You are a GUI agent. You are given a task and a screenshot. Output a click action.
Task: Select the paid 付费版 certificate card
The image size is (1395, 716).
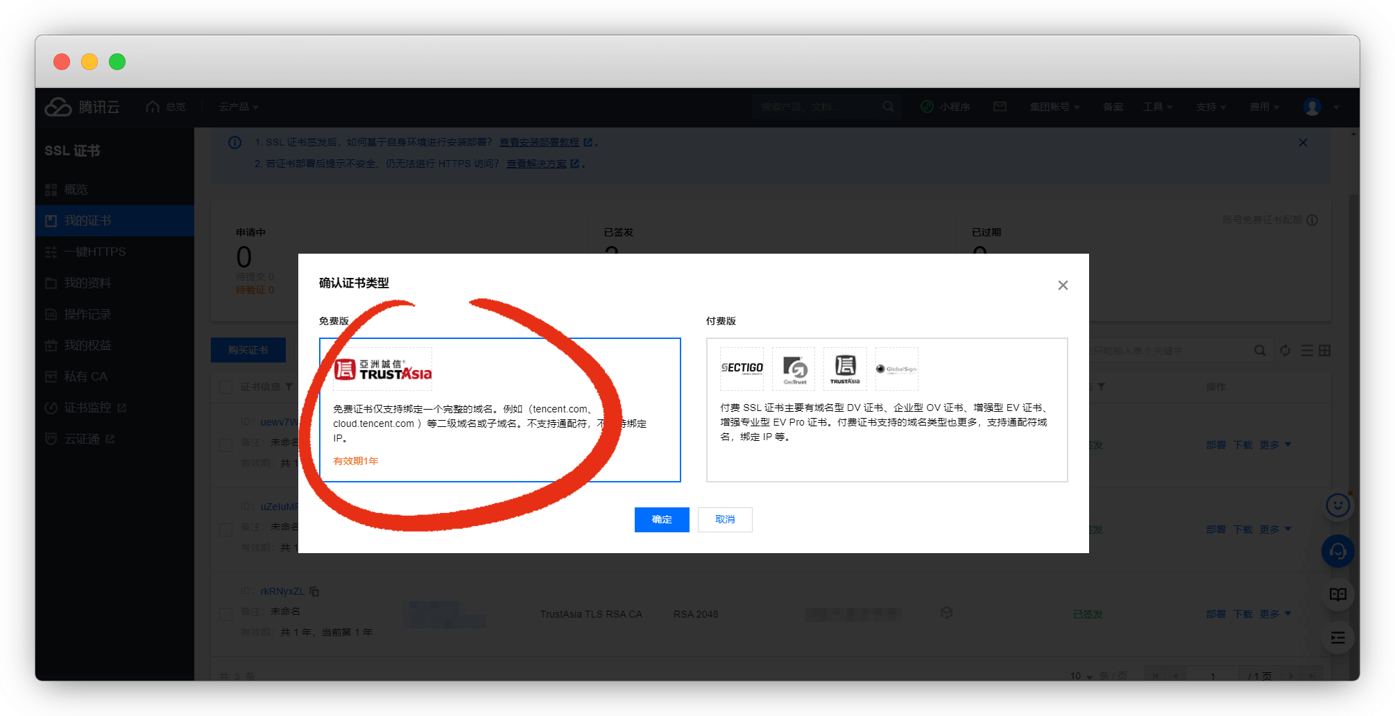886,410
